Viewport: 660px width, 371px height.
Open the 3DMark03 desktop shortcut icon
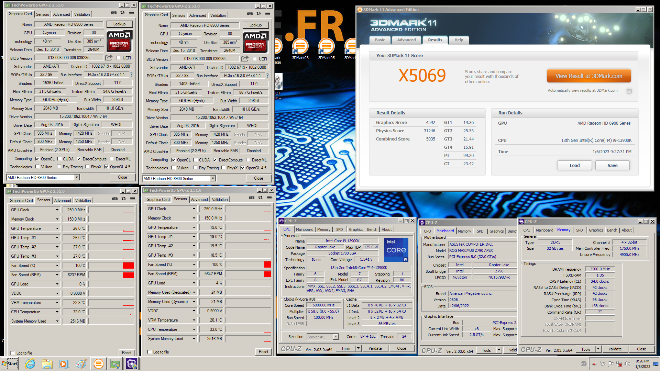pyautogui.click(x=300, y=49)
